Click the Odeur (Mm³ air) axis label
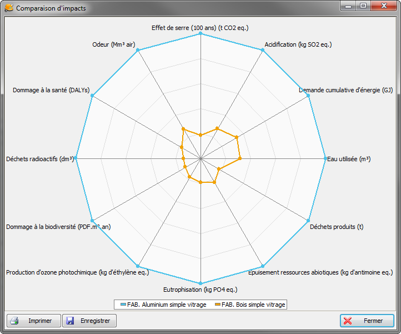Image resolution: width=401 pixels, height=334 pixels. coord(113,44)
